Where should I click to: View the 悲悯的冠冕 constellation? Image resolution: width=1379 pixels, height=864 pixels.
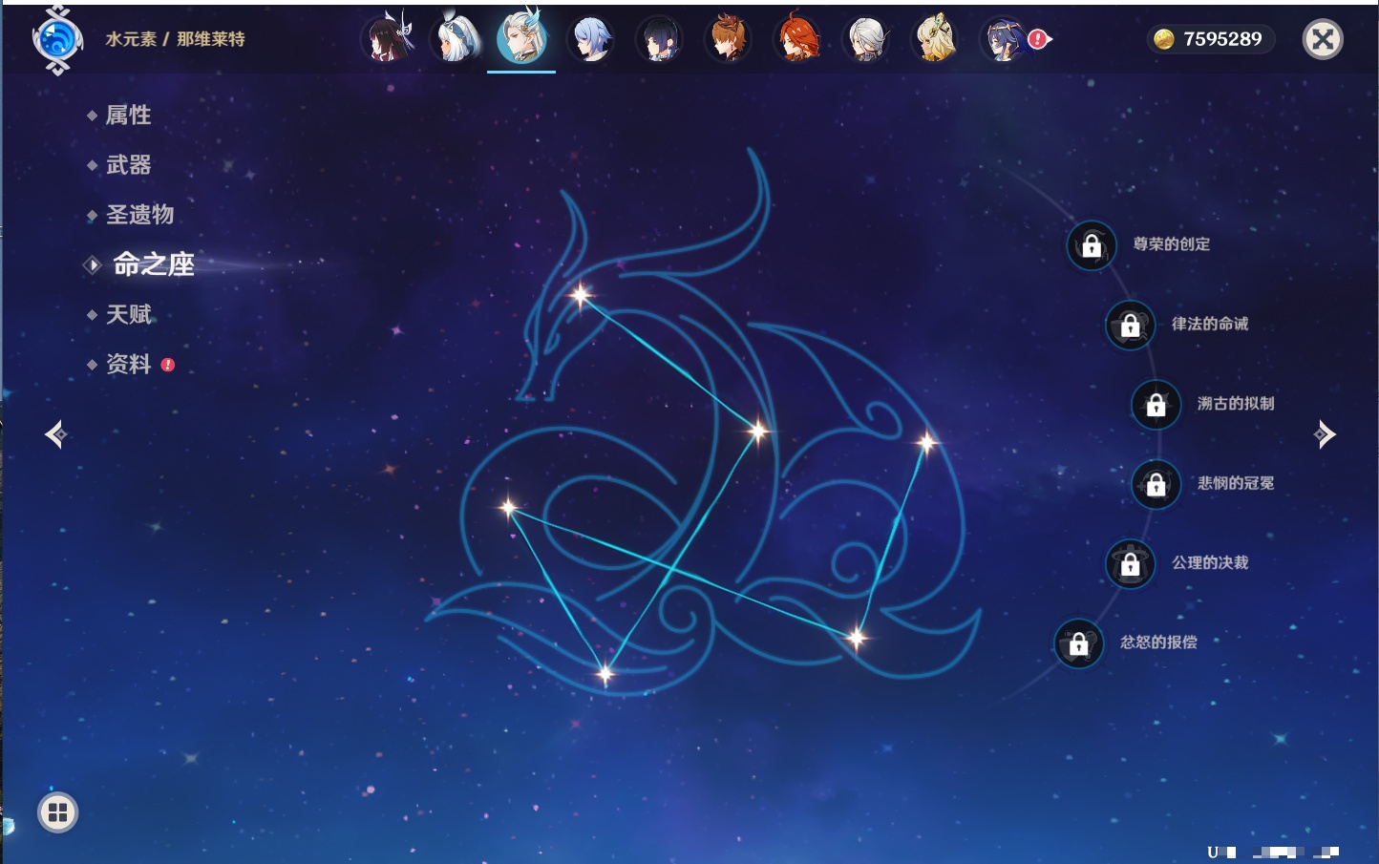click(1235, 484)
